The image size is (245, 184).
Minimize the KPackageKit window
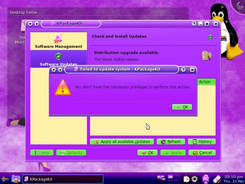tap(200, 24)
